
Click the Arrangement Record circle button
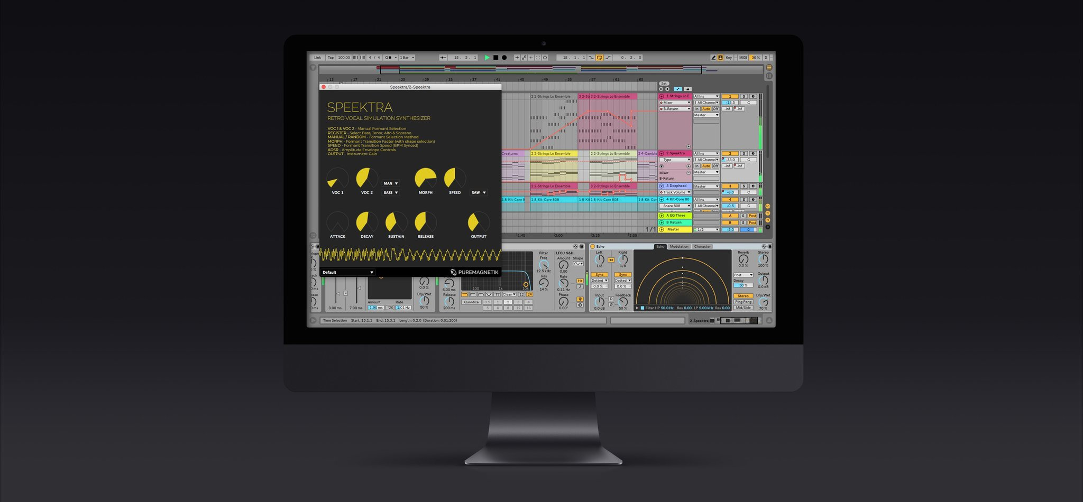[x=504, y=58]
